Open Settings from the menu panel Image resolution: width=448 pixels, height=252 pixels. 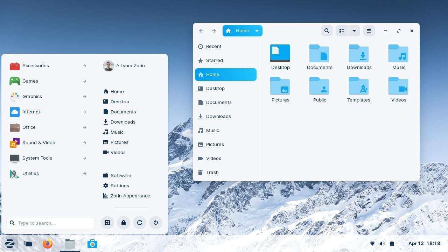(120, 185)
